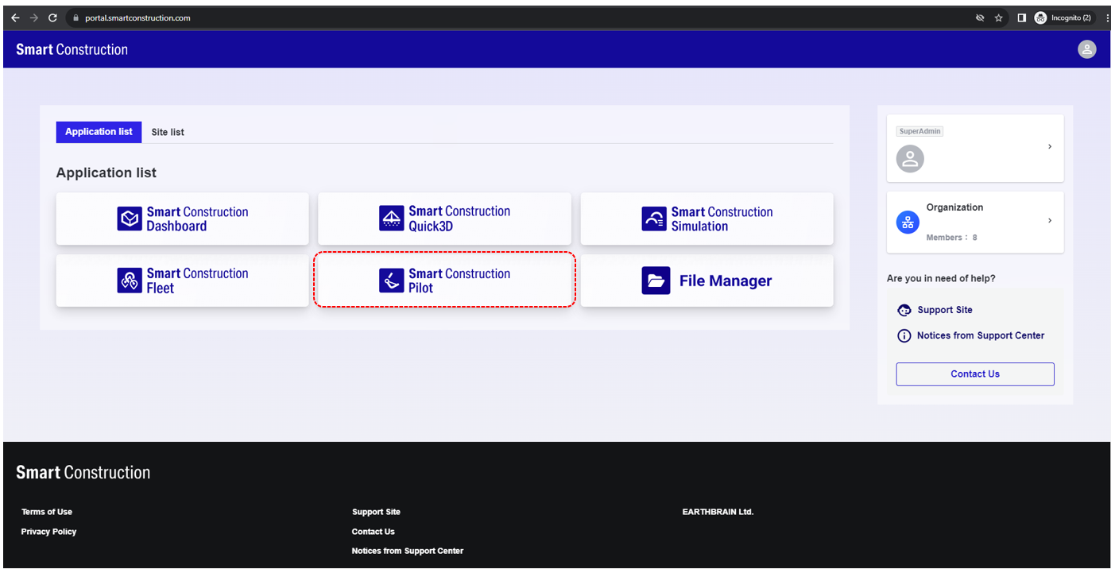The image size is (1115, 573).
Task: Switch to the Application list tab
Action: 99,132
